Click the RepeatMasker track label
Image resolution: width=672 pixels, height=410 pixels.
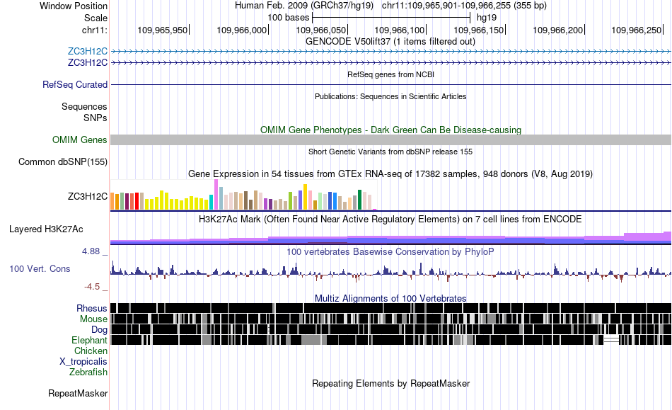click(78, 393)
